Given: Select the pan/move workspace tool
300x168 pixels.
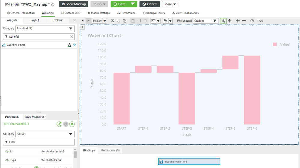Looking at the screenshot, I should pyautogui.click(x=230, y=21).
